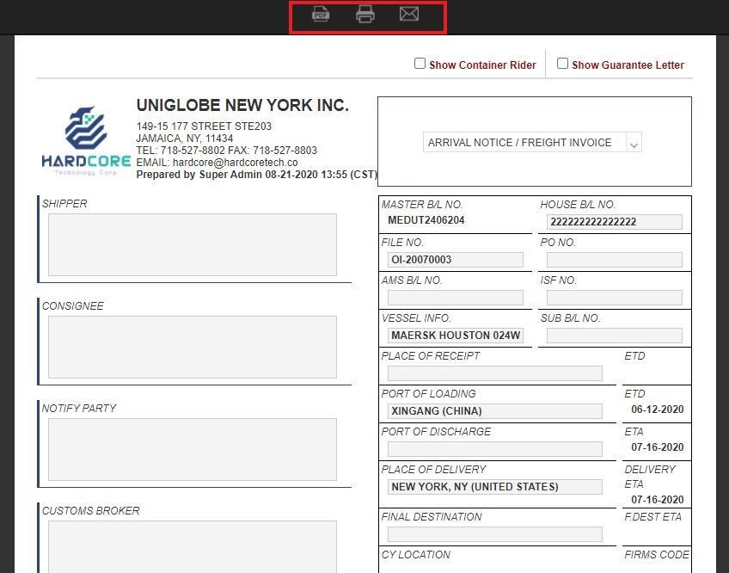Click the AMS B/L No. field
Screen dimensions: 729x573
[x=455, y=298]
